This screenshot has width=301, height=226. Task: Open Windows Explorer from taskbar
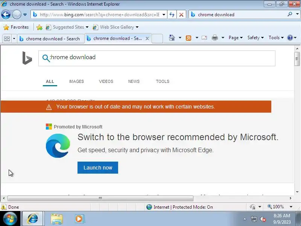point(57,219)
